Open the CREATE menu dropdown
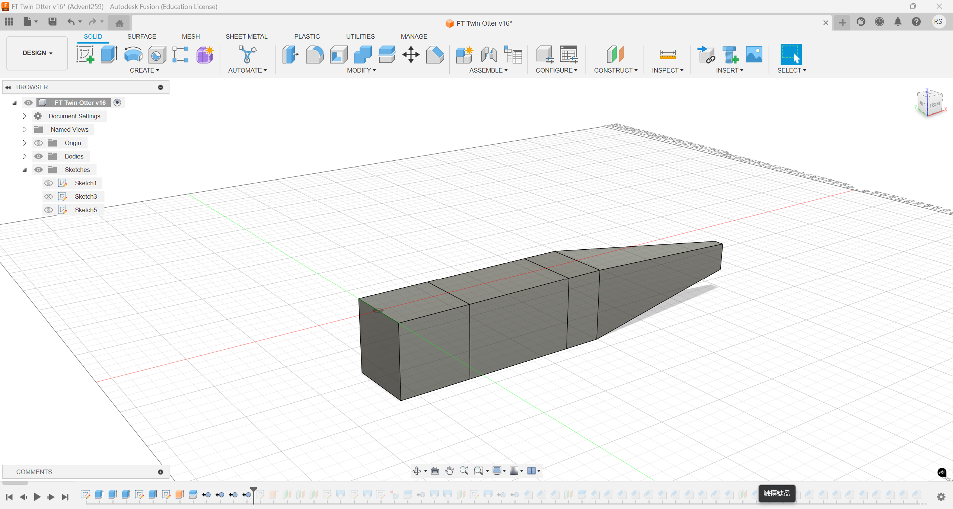Viewport: 953px width, 509px height. coord(144,70)
